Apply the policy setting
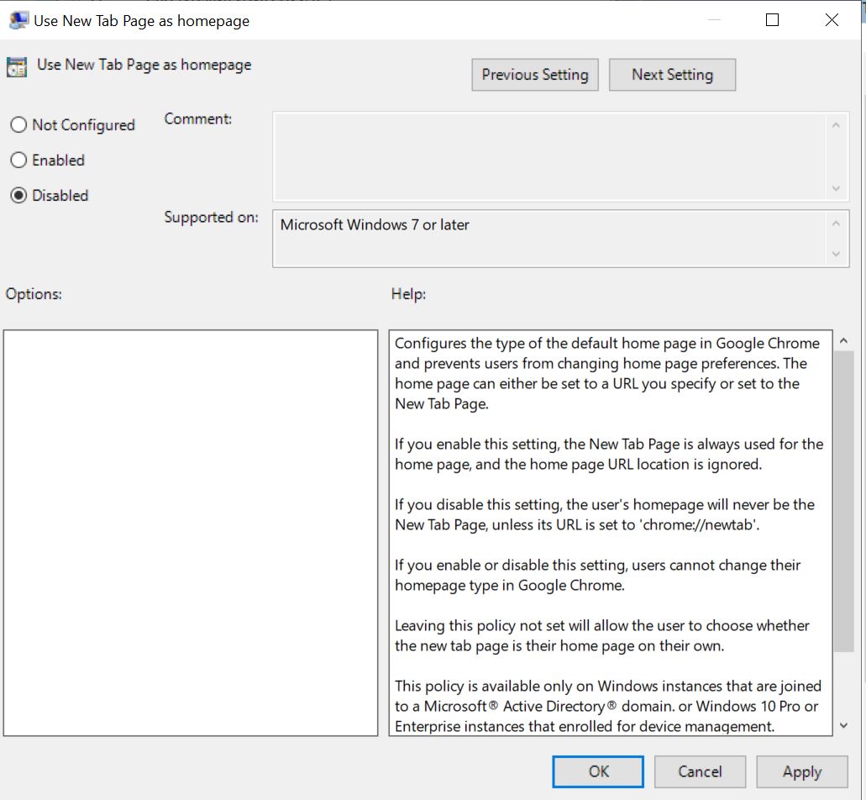 (801, 771)
